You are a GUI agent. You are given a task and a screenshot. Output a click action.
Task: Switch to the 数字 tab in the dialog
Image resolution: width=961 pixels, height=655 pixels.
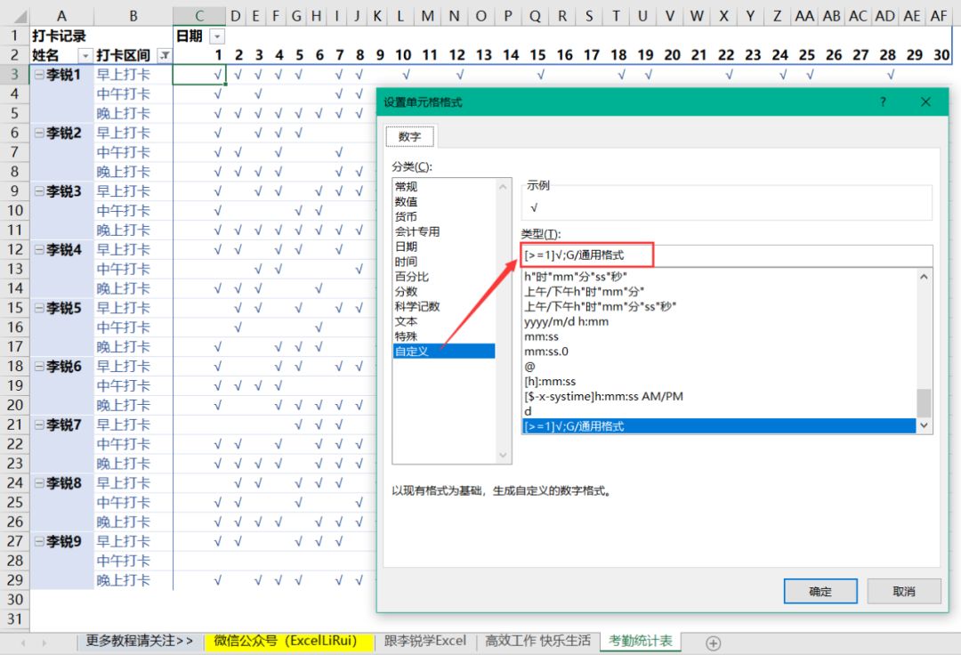(x=409, y=137)
